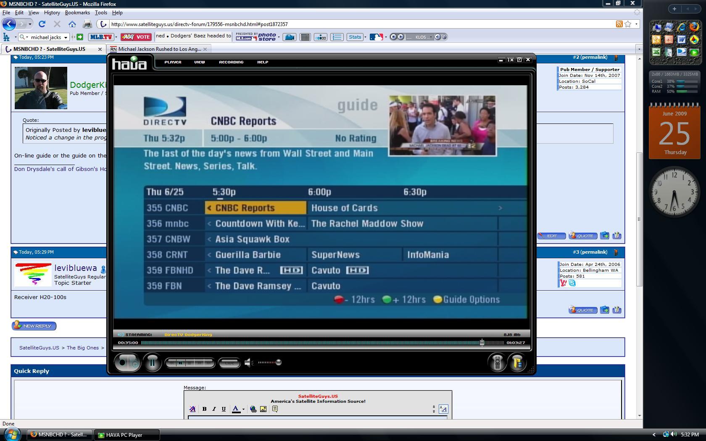Open the HAVA Player menu
Image resolution: width=706 pixels, height=441 pixels.
(173, 62)
